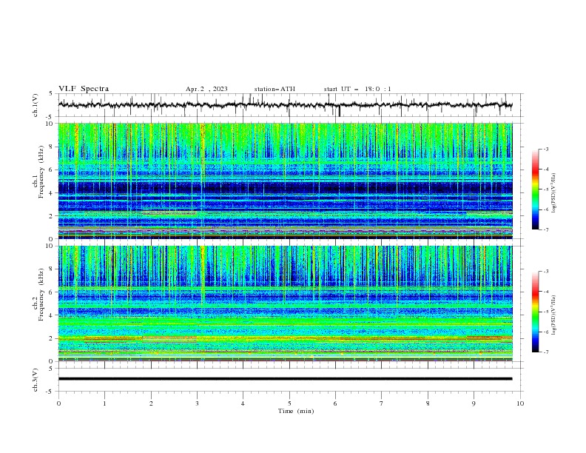Click the 'Time (min)' axis label
This screenshot has width=586, height=453.
tap(296, 411)
